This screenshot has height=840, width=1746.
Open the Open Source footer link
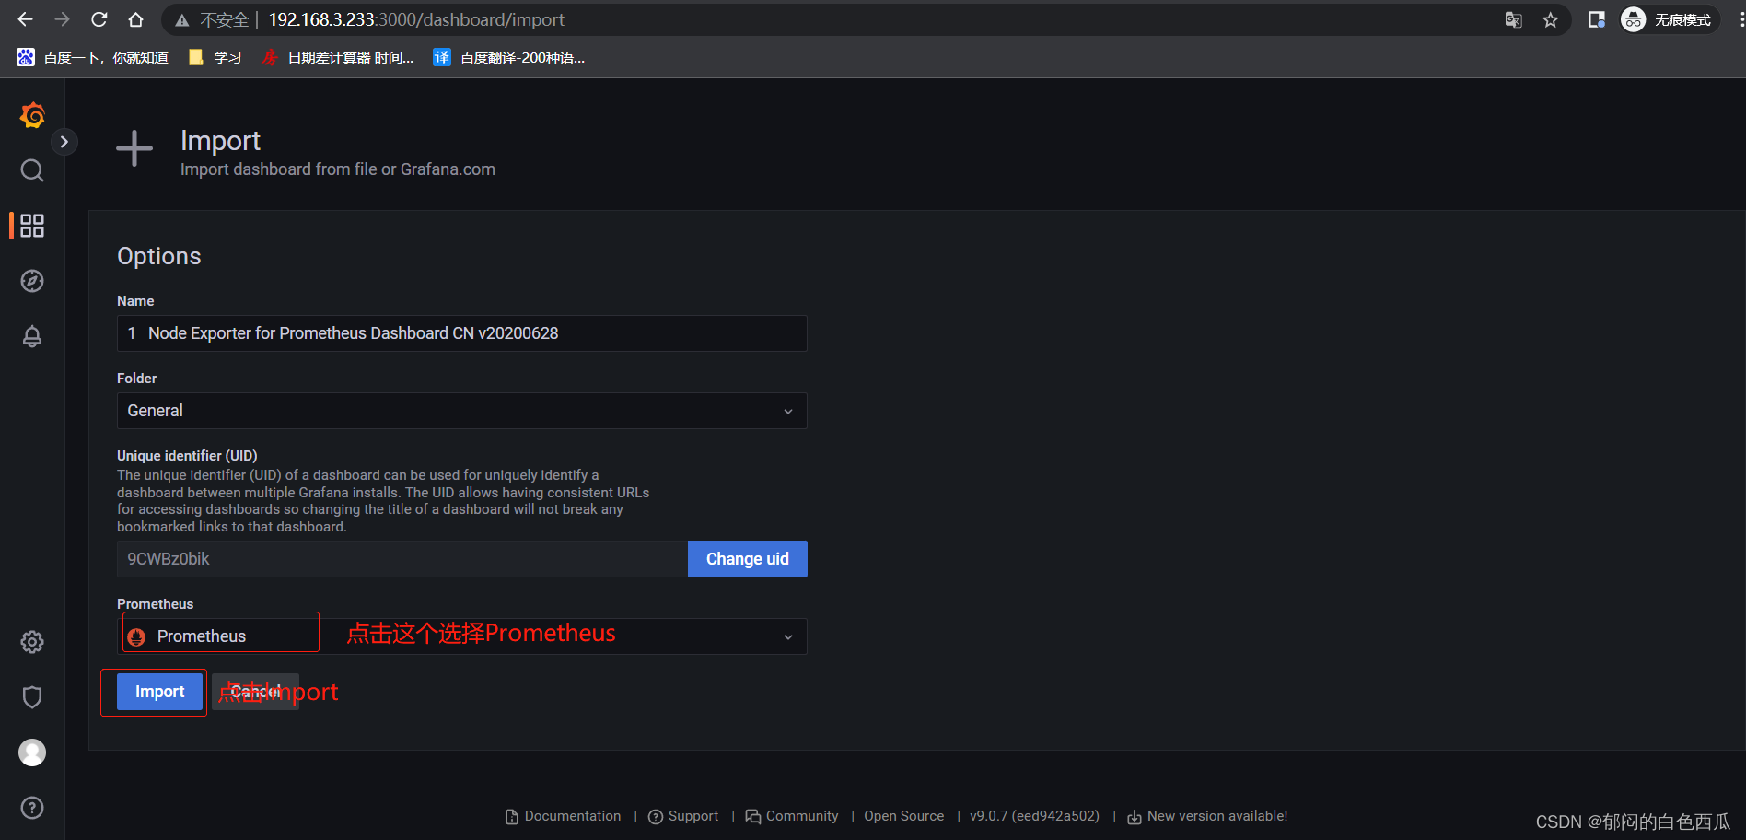tap(904, 816)
